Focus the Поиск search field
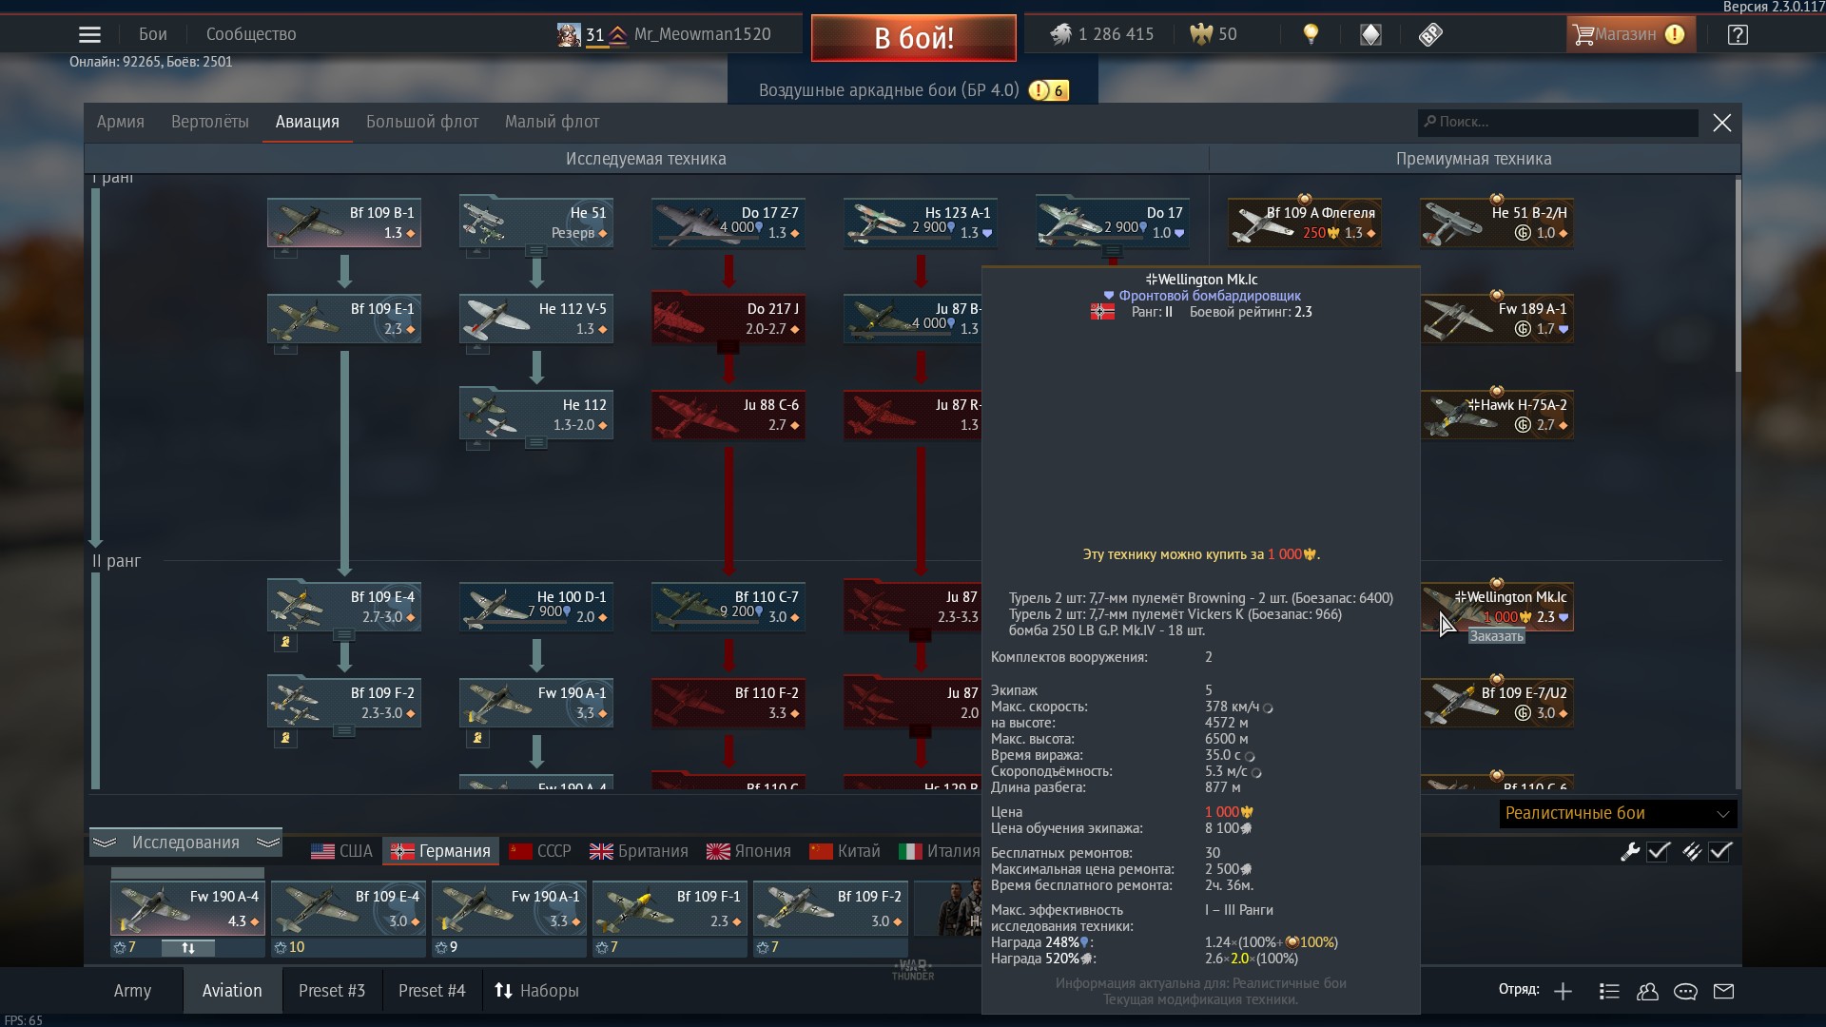The image size is (1826, 1027). coord(1558,122)
